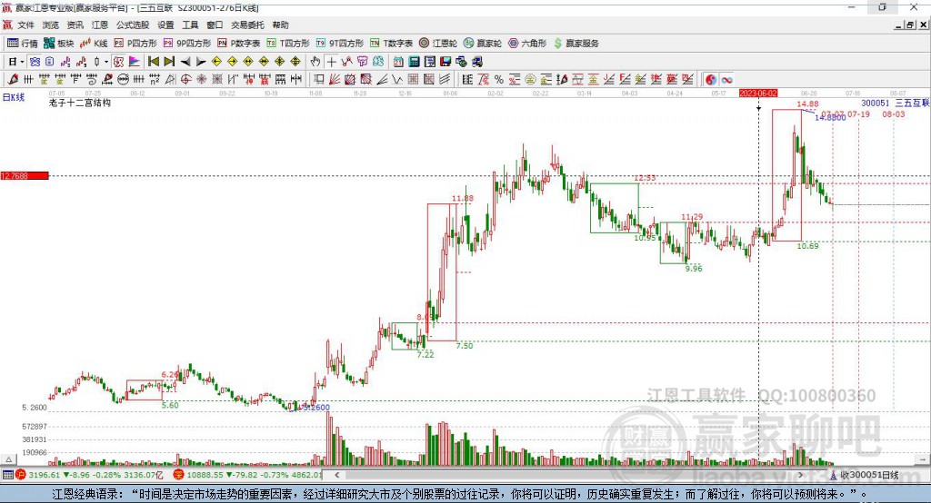Toggle the pink flag indicator icon
Viewport: 931px width, 503px height.
[135, 62]
